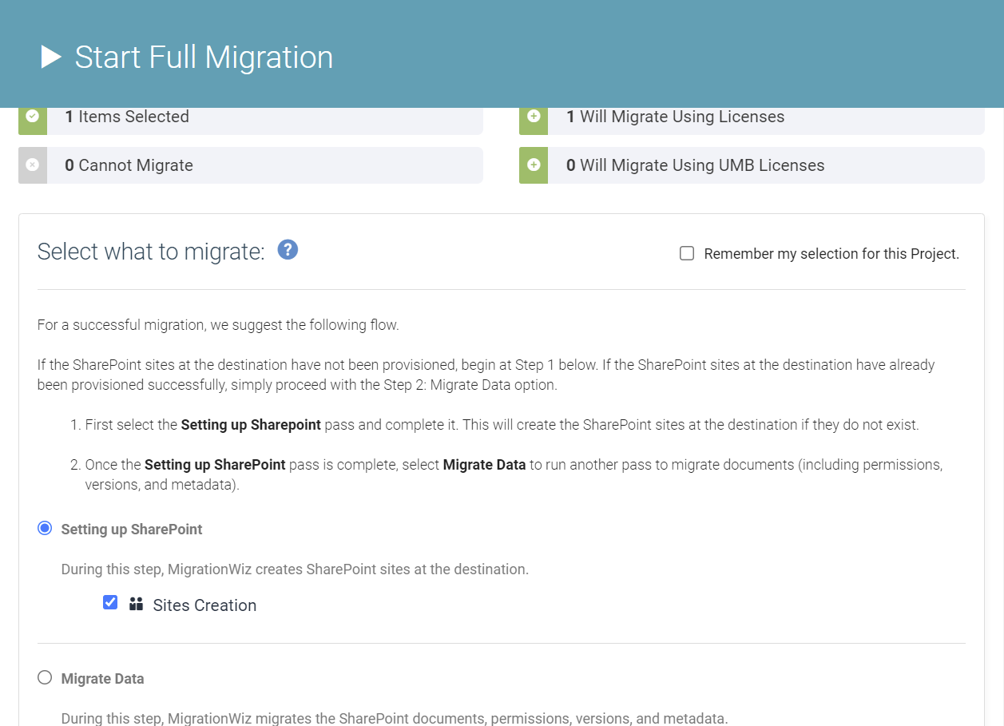Image resolution: width=1004 pixels, height=726 pixels.
Task: Click the 1 Items Selected summary bar
Action: click(264, 117)
